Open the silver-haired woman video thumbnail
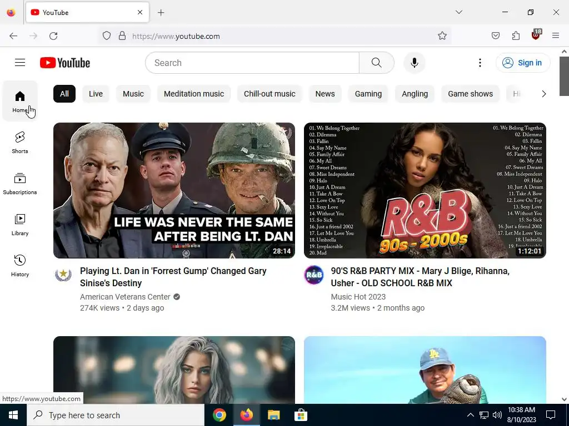 pyautogui.click(x=174, y=370)
